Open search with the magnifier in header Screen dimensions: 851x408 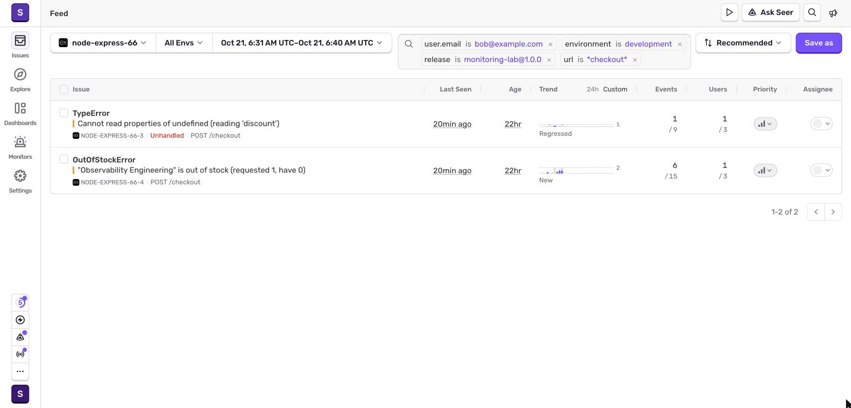[x=812, y=12]
